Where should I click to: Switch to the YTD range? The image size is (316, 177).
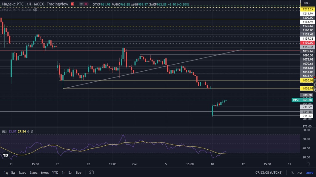point(55,172)
